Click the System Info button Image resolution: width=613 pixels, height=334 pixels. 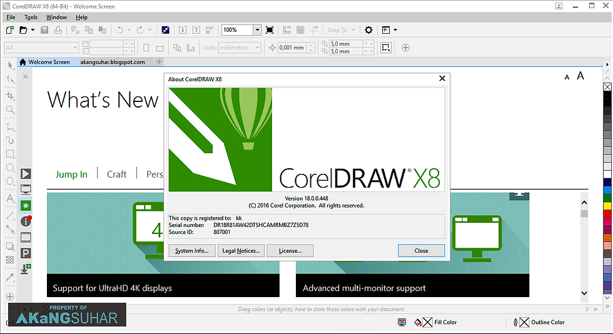pyautogui.click(x=192, y=251)
